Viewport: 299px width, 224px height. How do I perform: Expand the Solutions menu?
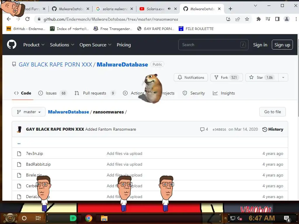point(62,45)
